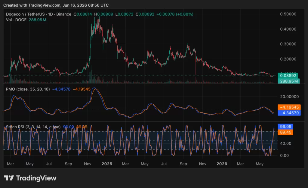Click the 0.20000 price axis label
Image resolution: width=308 pixels, height=188 pixels.
pos(288,59)
